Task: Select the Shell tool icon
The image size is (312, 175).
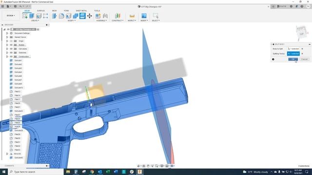Action: (x=68, y=16)
